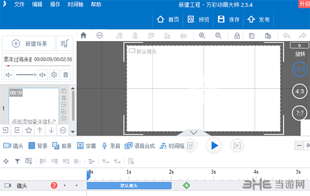Click the timeline filter funnel icon
The width and height of the screenshot is (310, 196).
[x=18, y=162]
